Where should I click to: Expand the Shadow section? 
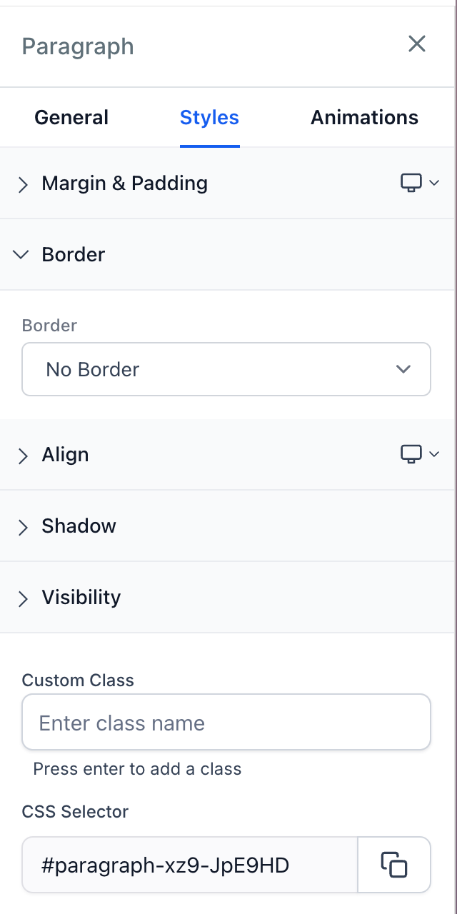click(79, 526)
